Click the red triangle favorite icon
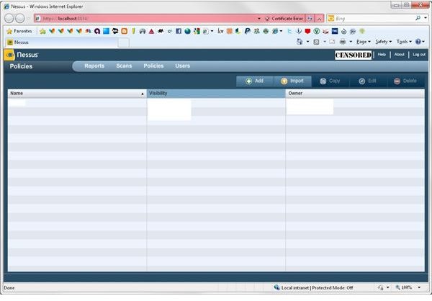The height and width of the screenshot is (301, 432). point(151,32)
